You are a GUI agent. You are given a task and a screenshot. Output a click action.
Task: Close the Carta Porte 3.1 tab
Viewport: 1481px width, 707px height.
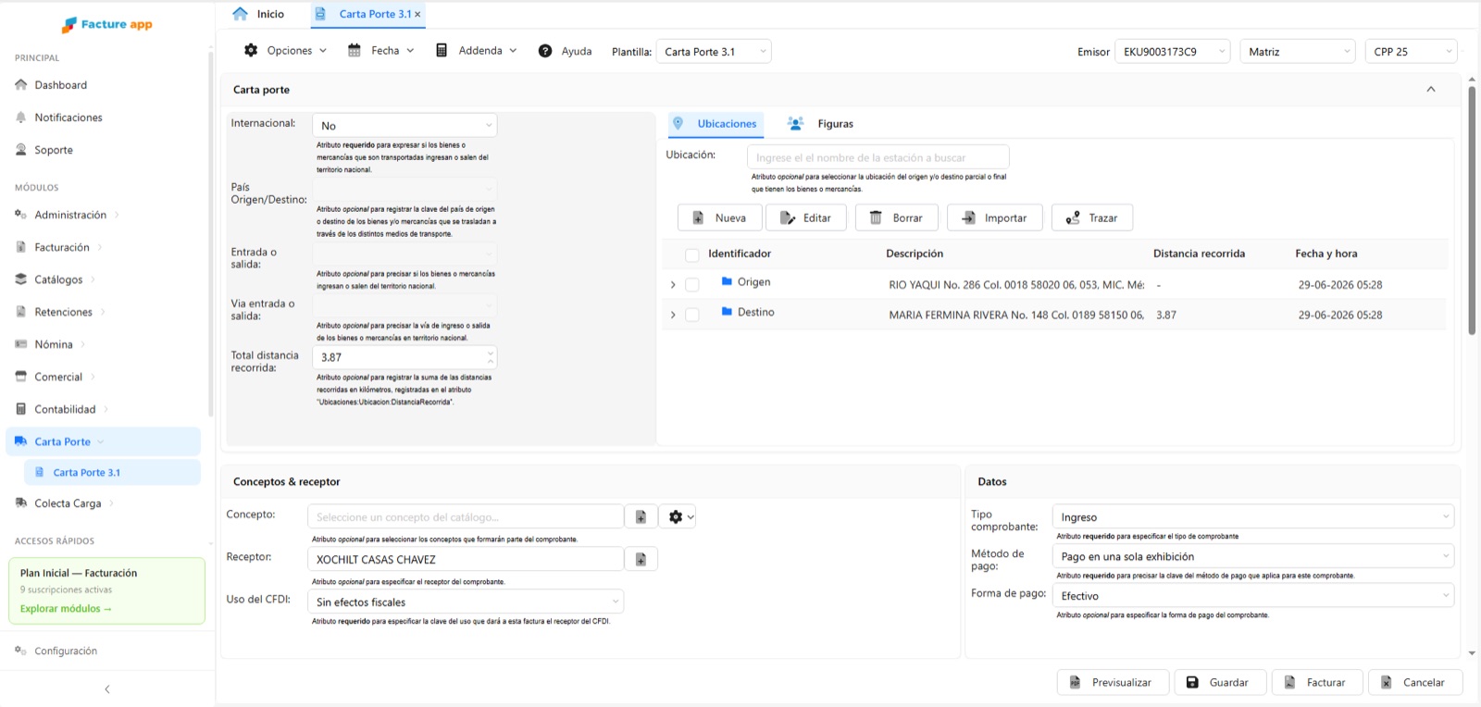coord(417,14)
